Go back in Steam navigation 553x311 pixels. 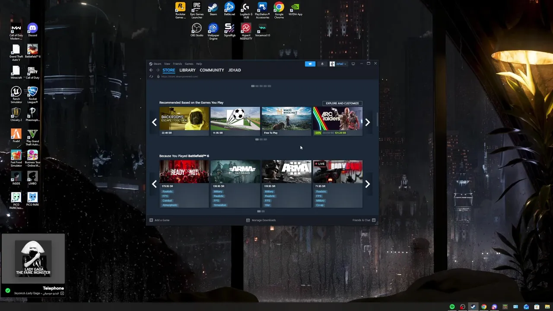(151, 70)
